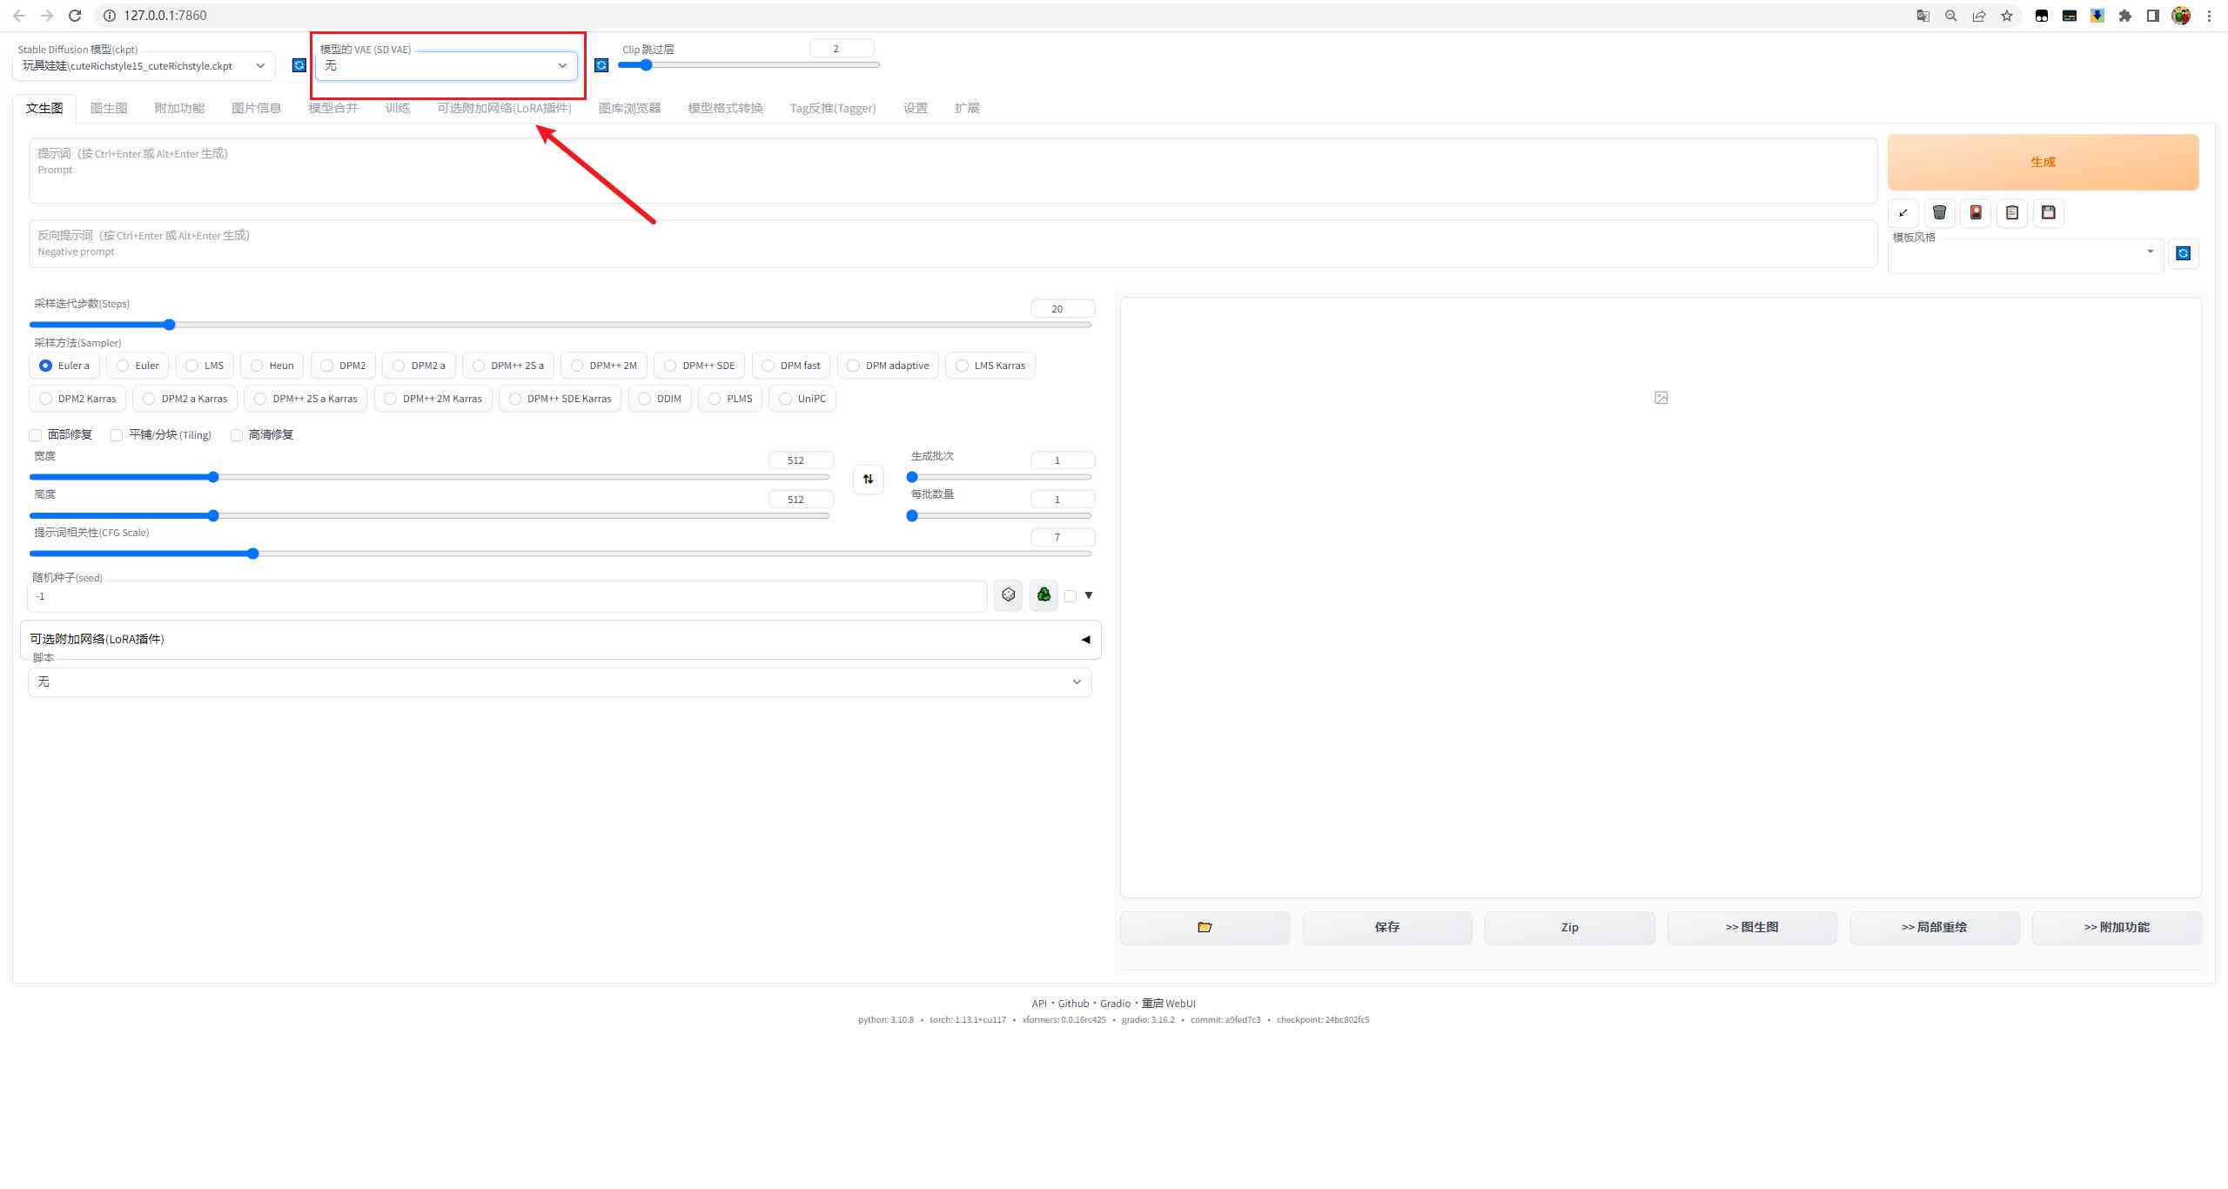
Task: Bookmark this page with the star icon
Action: [x=2007, y=16]
